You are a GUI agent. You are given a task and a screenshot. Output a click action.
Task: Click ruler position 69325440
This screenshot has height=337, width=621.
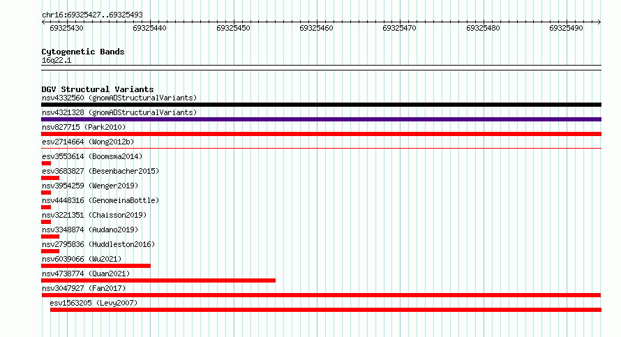click(x=150, y=28)
